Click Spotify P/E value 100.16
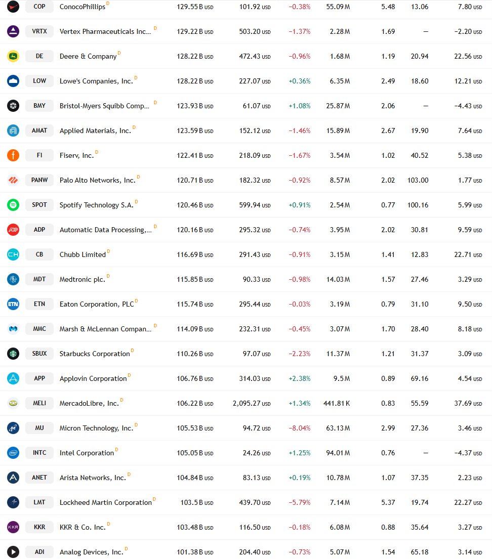Screen dimensions: 492x559 (x=418, y=205)
